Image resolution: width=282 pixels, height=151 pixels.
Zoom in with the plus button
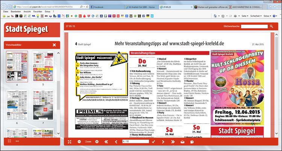coord(97,142)
